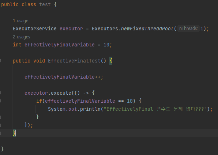The height and width of the screenshot is (155, 218).
Task: Click the highlighted opening brace after EffectiveFinalTest()
Action: (111, 61)
